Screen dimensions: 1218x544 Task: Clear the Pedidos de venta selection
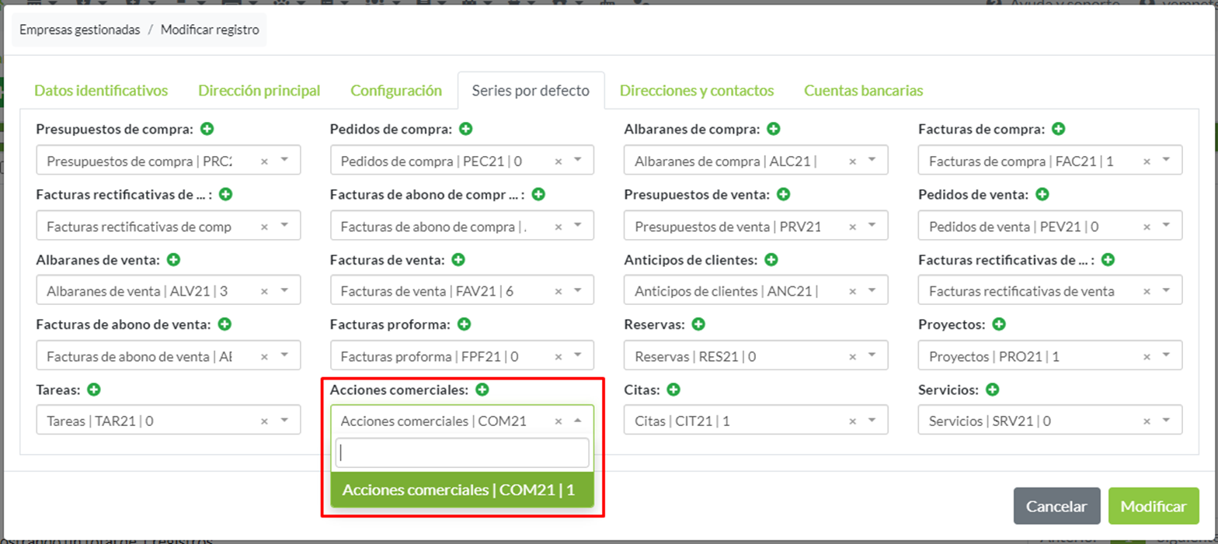[x=1147, y=226]
